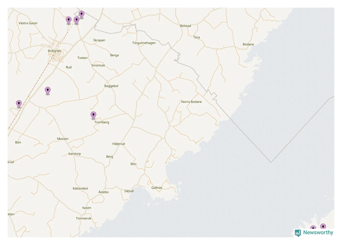
Task: Click the Mossen place label
Action: (63, 139)
